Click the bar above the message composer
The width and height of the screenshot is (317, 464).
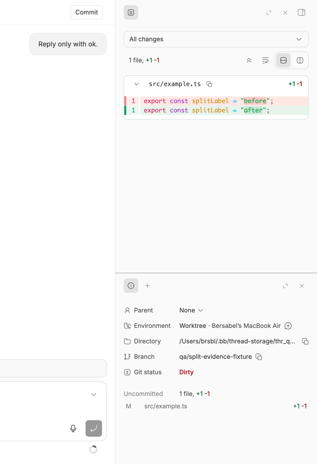pyautogui.click(x=53, y=368)
